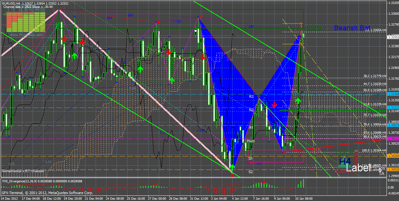Click the green up arrow beside the 51.8 Fibonacci level
The height and width of the screenshot is (201, 399).
298,101
